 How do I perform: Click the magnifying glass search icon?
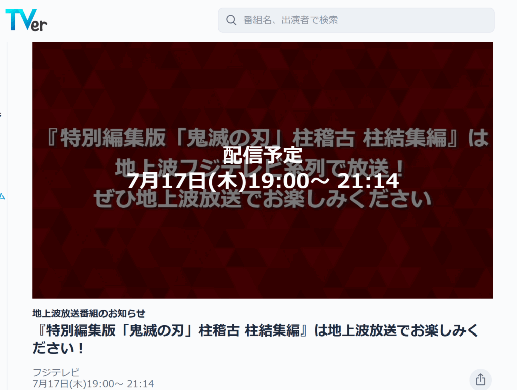pos(231,20)
